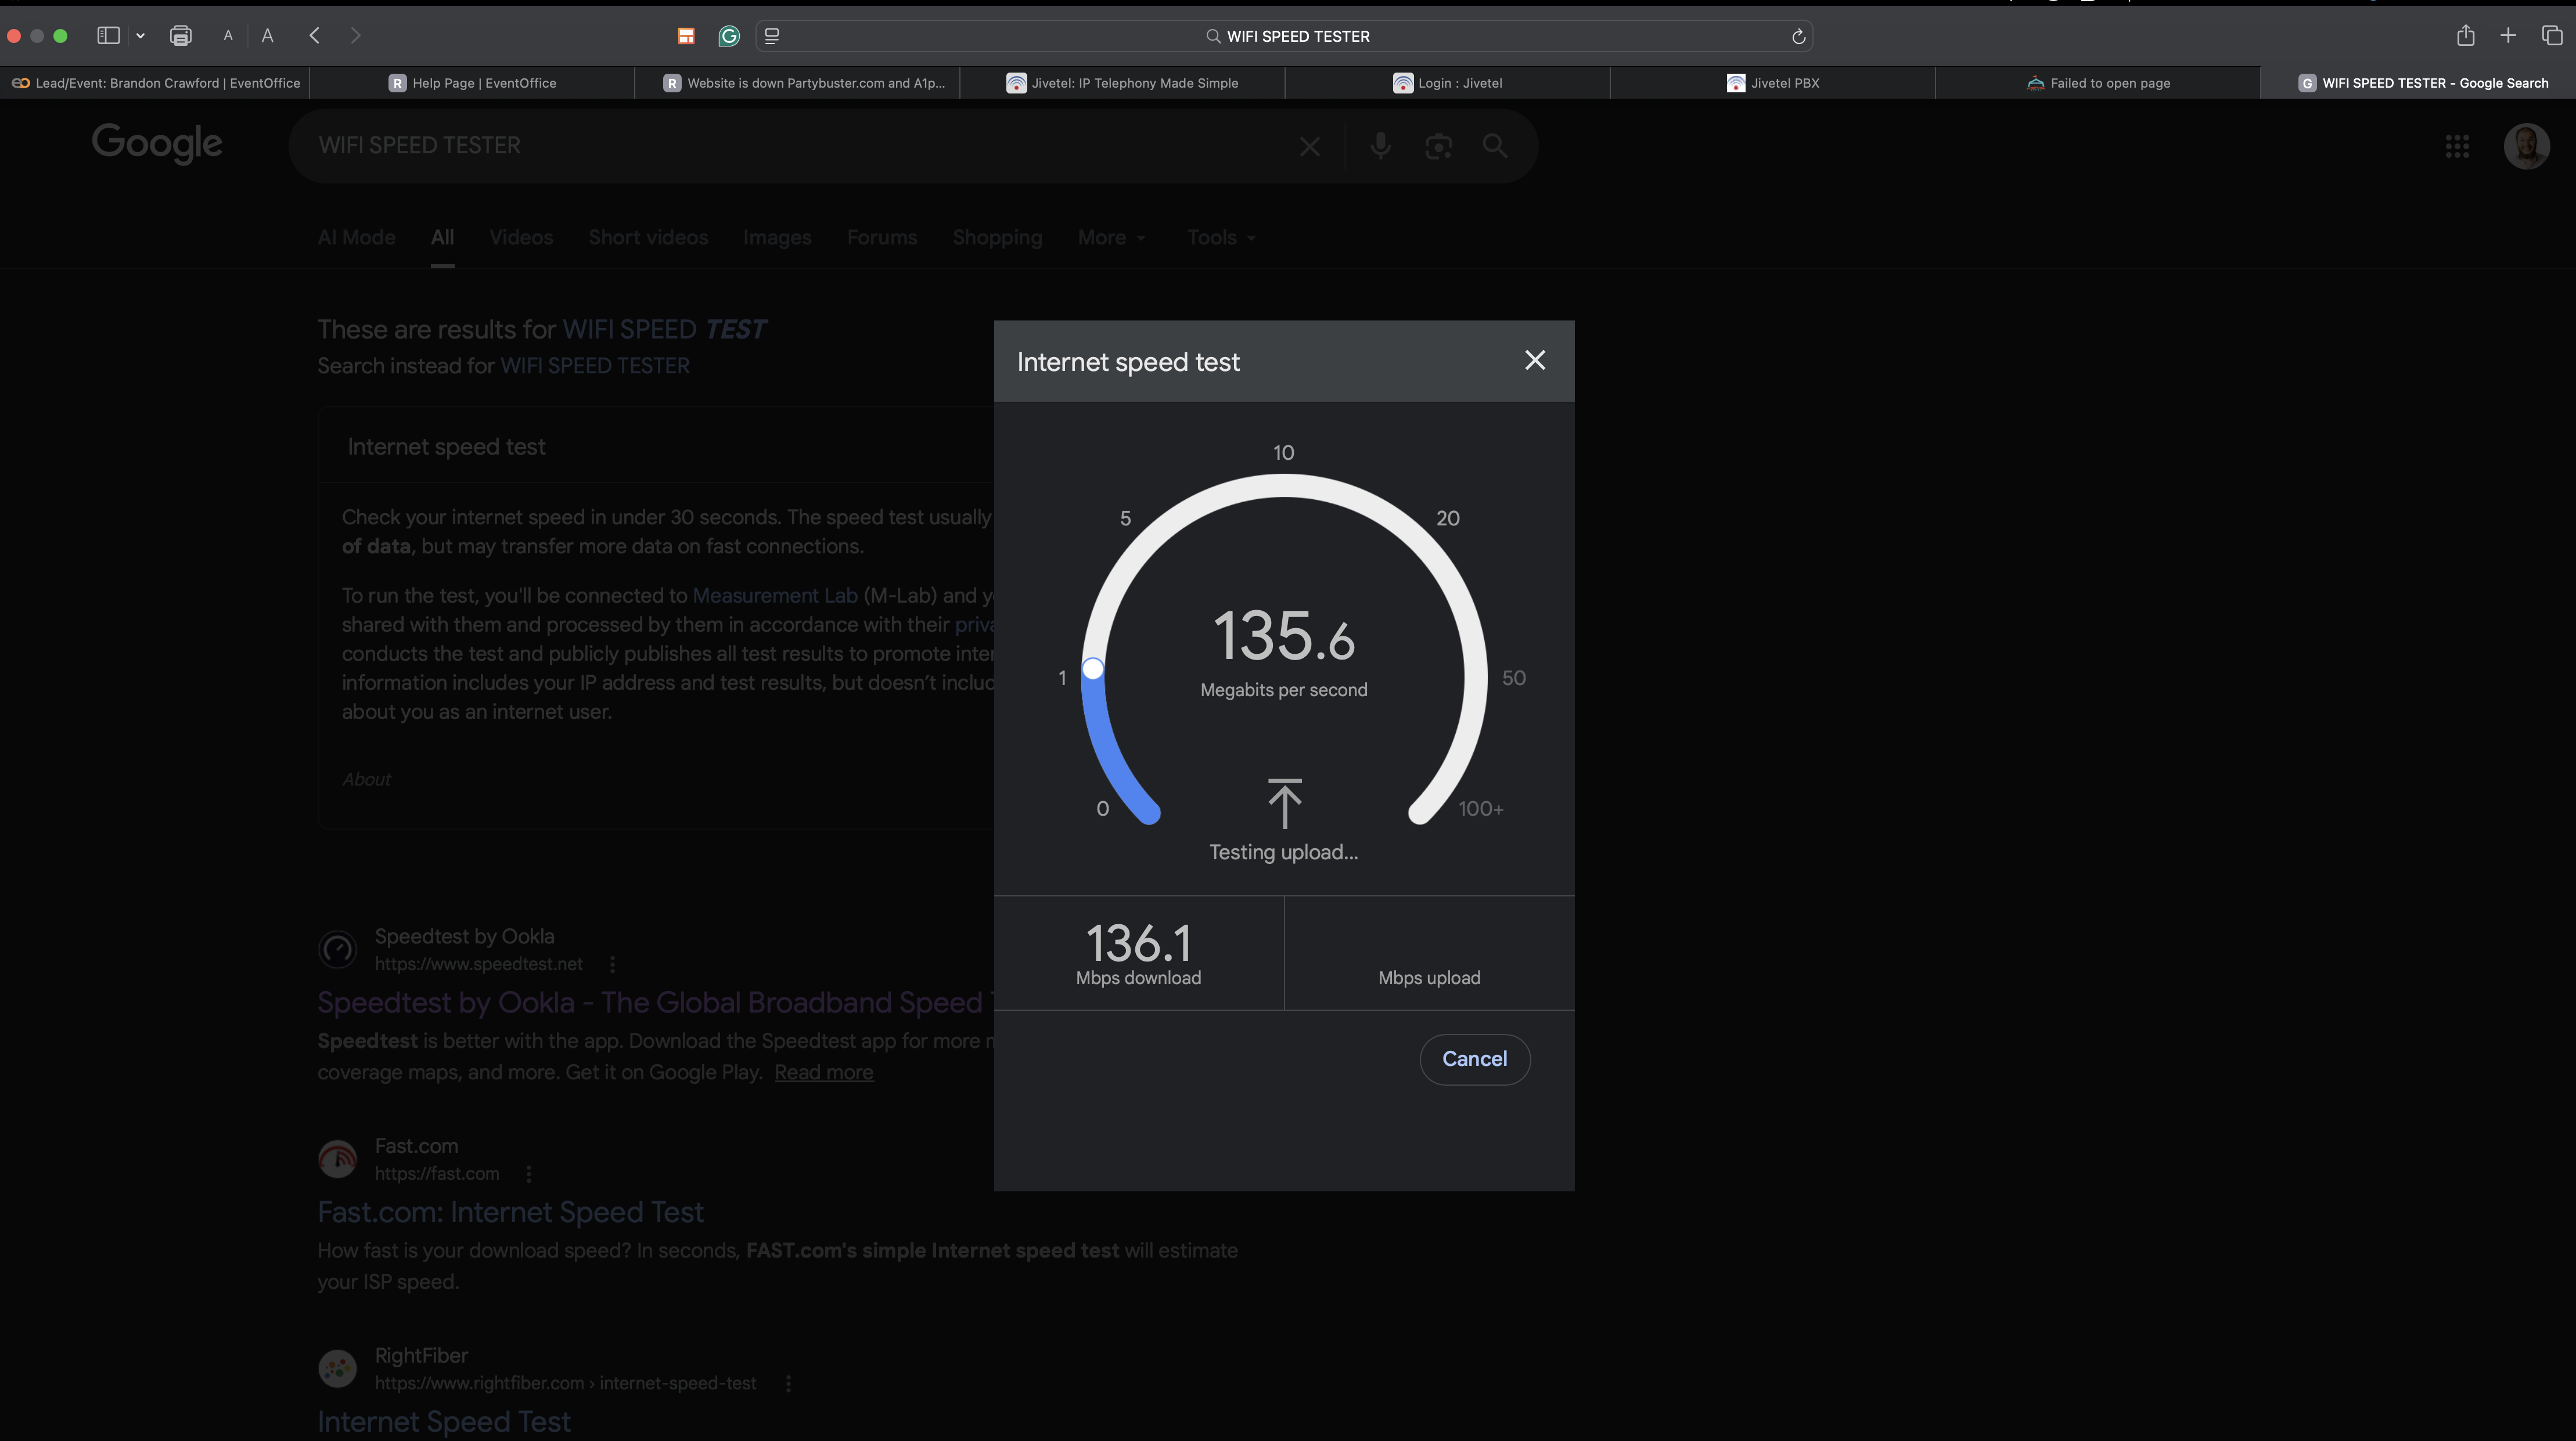Open options menu for Speedtest by Ookla result
This screenshot has height=1441, width=2576.
(612, 965)
